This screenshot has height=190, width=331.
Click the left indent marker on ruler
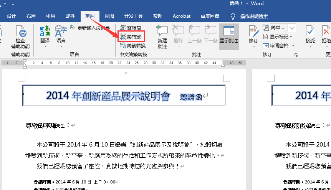click(25, 67)
